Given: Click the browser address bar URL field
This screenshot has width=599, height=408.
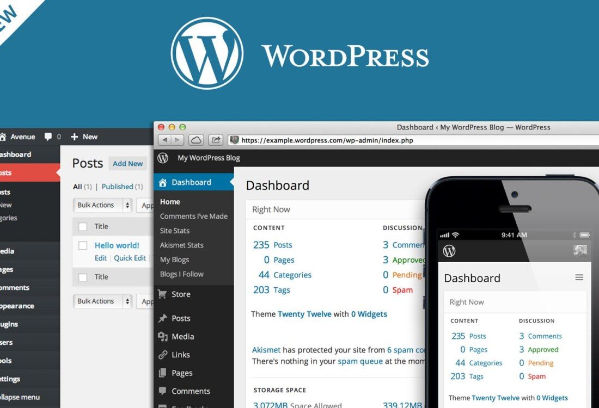Looking at the screenshot, I should (x=413, y=140).
